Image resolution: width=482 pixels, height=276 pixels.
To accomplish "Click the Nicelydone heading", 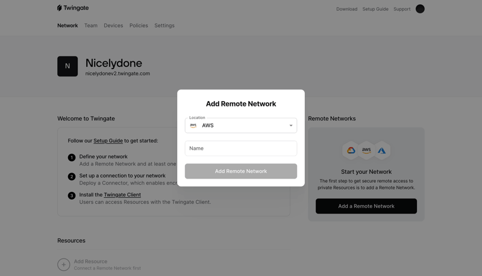I will [x=113, y=63].
